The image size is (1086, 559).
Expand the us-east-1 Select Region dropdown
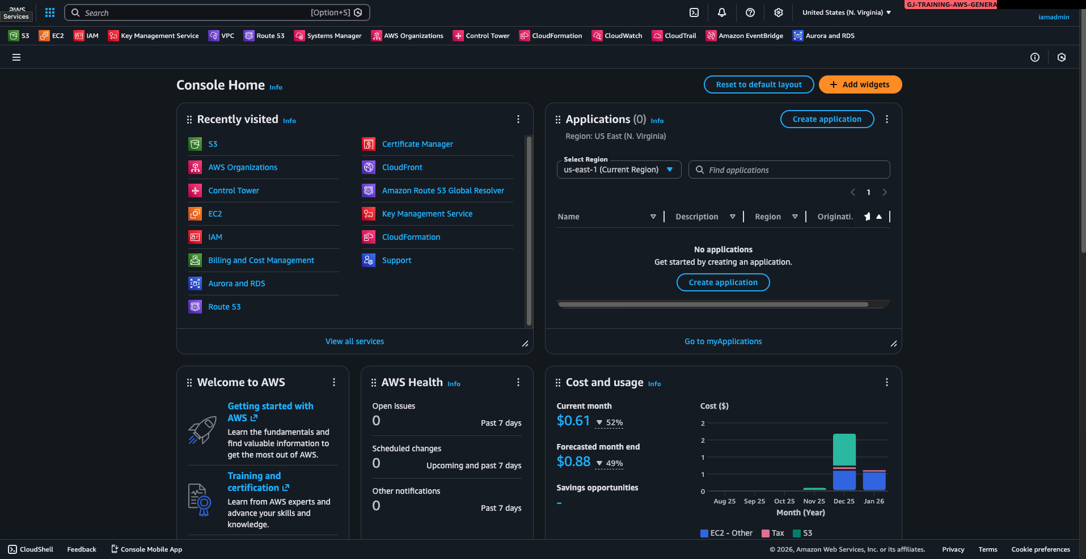click(618, 170)
